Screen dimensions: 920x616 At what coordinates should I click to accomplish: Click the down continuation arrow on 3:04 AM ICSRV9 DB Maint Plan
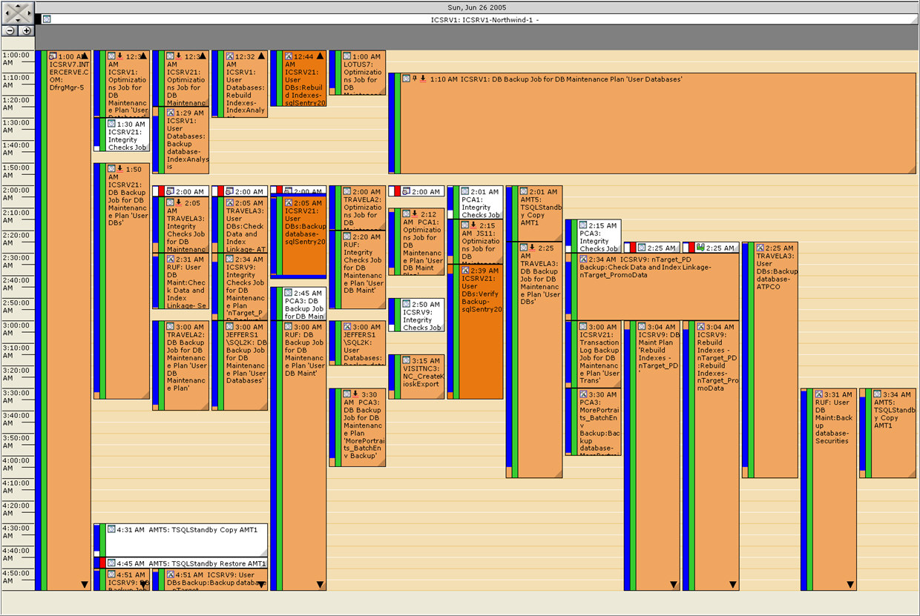click(674, 584)
